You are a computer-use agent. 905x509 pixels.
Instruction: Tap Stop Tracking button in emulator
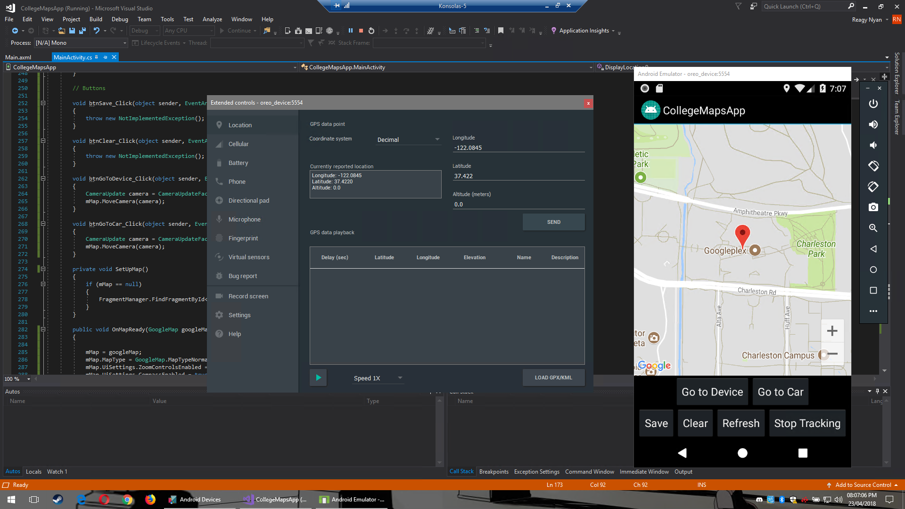[807, 423]
